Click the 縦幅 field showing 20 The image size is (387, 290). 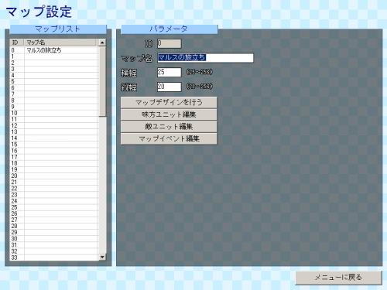tap(170, 87)
